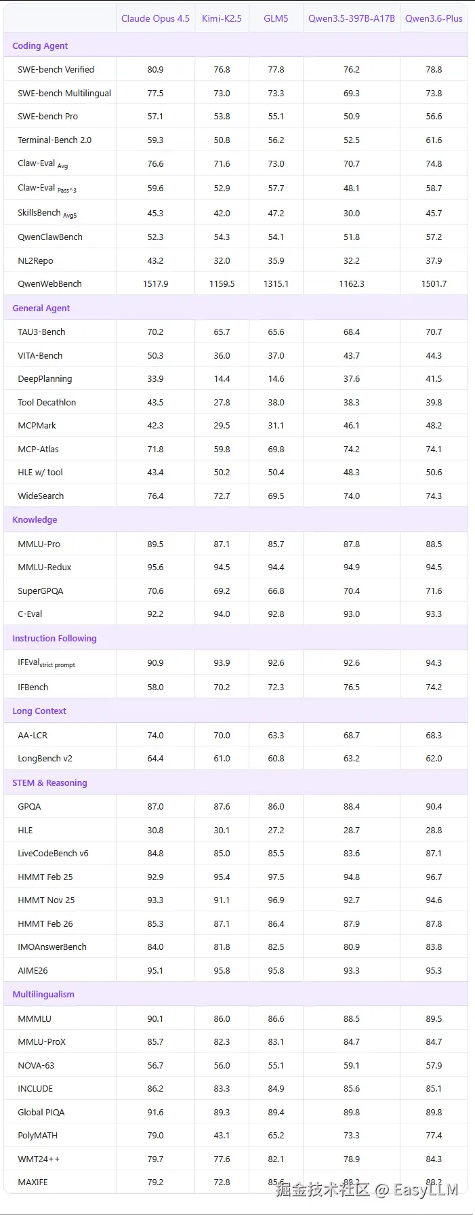Select the GLM5 column header
The width and height of the screenshot is (475, 1215).
(x=276, y=18)
